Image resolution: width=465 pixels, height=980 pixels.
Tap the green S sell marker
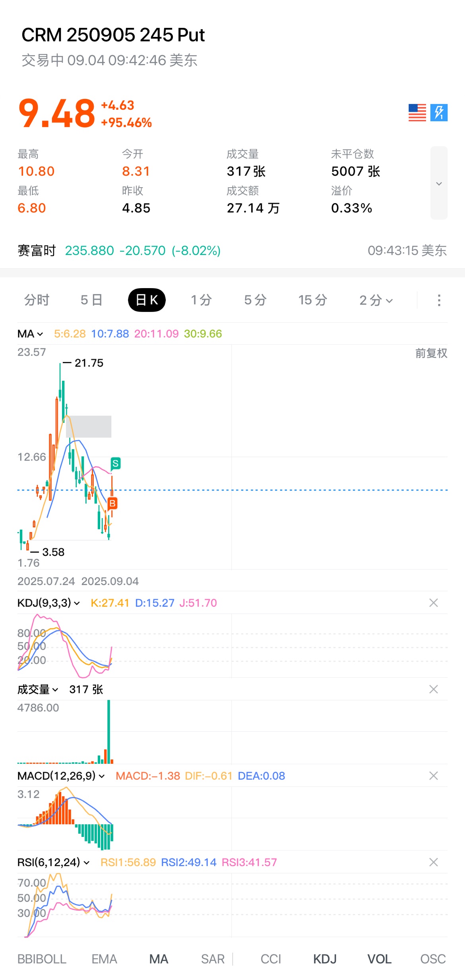click(x=115, y=463)
